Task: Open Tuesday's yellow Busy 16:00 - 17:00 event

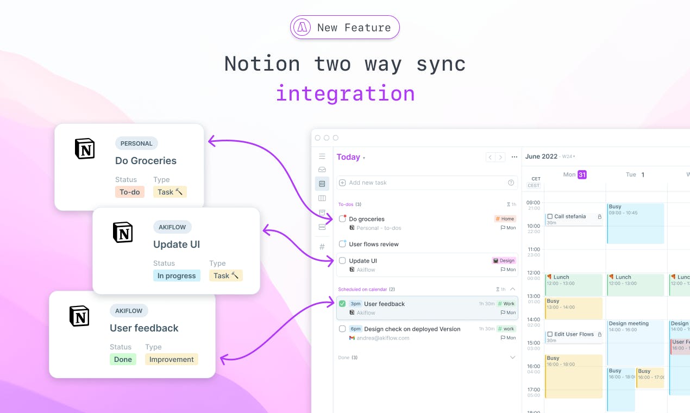Action: pos(650,378)
